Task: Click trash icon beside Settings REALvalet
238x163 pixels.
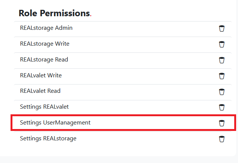Action: click(x=221, y=107)
